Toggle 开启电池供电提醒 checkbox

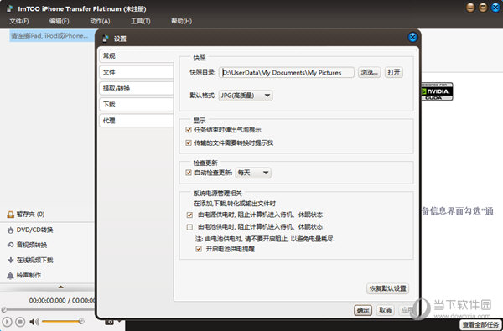pos(199,249)
